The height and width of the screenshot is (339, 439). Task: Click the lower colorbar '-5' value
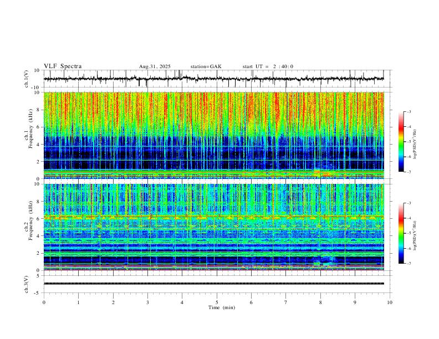[409, 233]
